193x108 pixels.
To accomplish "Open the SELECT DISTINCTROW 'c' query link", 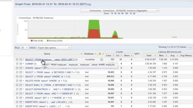I will pyautogui.click(x=51, y=89).
